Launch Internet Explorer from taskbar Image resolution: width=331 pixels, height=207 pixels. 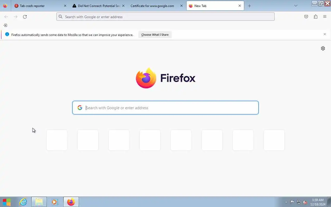[x=23, y=202]
